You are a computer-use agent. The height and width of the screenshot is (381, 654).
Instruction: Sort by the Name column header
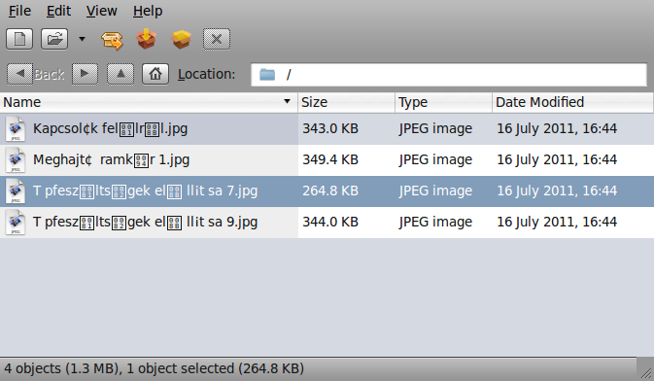149,102
